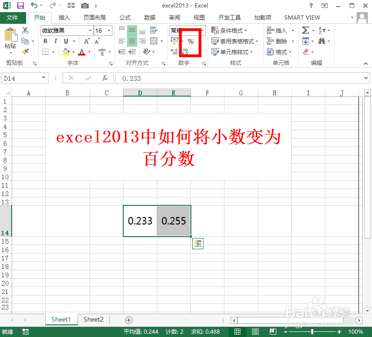372x337 pixels.
Task: Decrease indent of cell contents
Action: click(122, 52)
